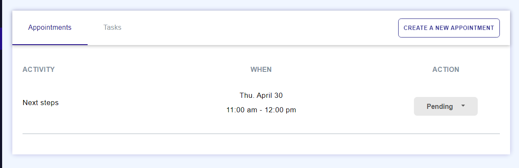
Task: Open the Pending status dropdown
Action: tap(445, 106)
